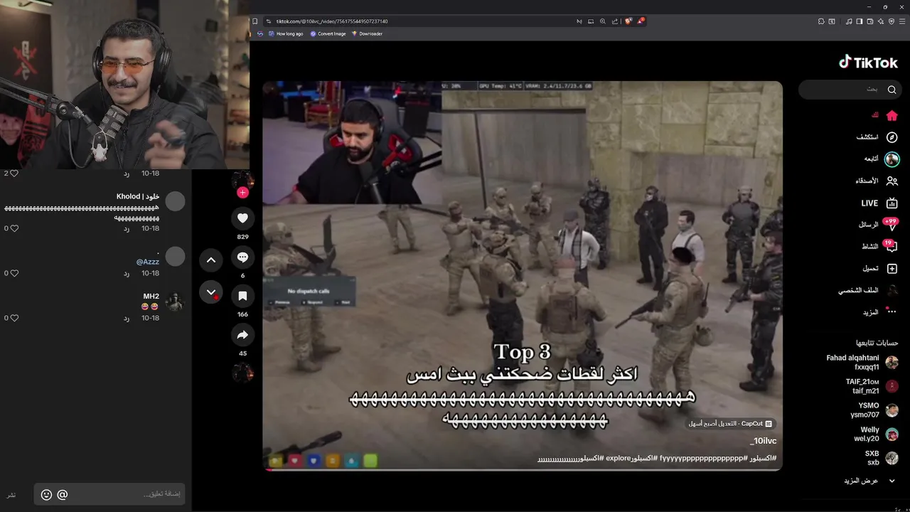The image size is (910, 512).
Task: Open the comments bubble icon showing 6
Action: [x=242, y=257]
